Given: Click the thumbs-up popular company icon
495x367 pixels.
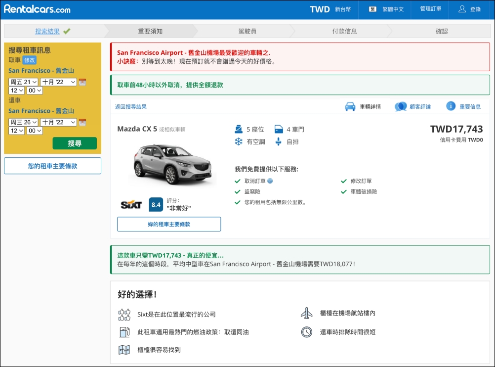Looking at the screenshot, I should (124, 315).
